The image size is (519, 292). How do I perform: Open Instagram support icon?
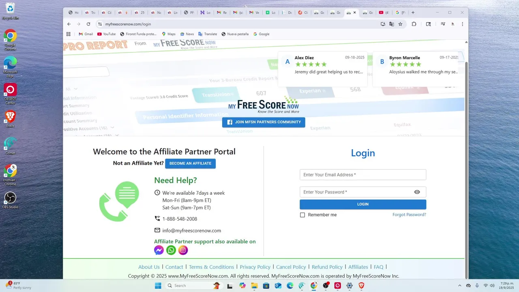coord(183,250)
